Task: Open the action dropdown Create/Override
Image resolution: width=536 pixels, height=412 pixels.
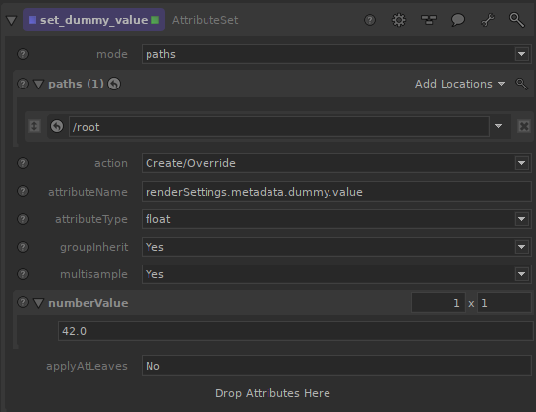Action: pos(336,163)
